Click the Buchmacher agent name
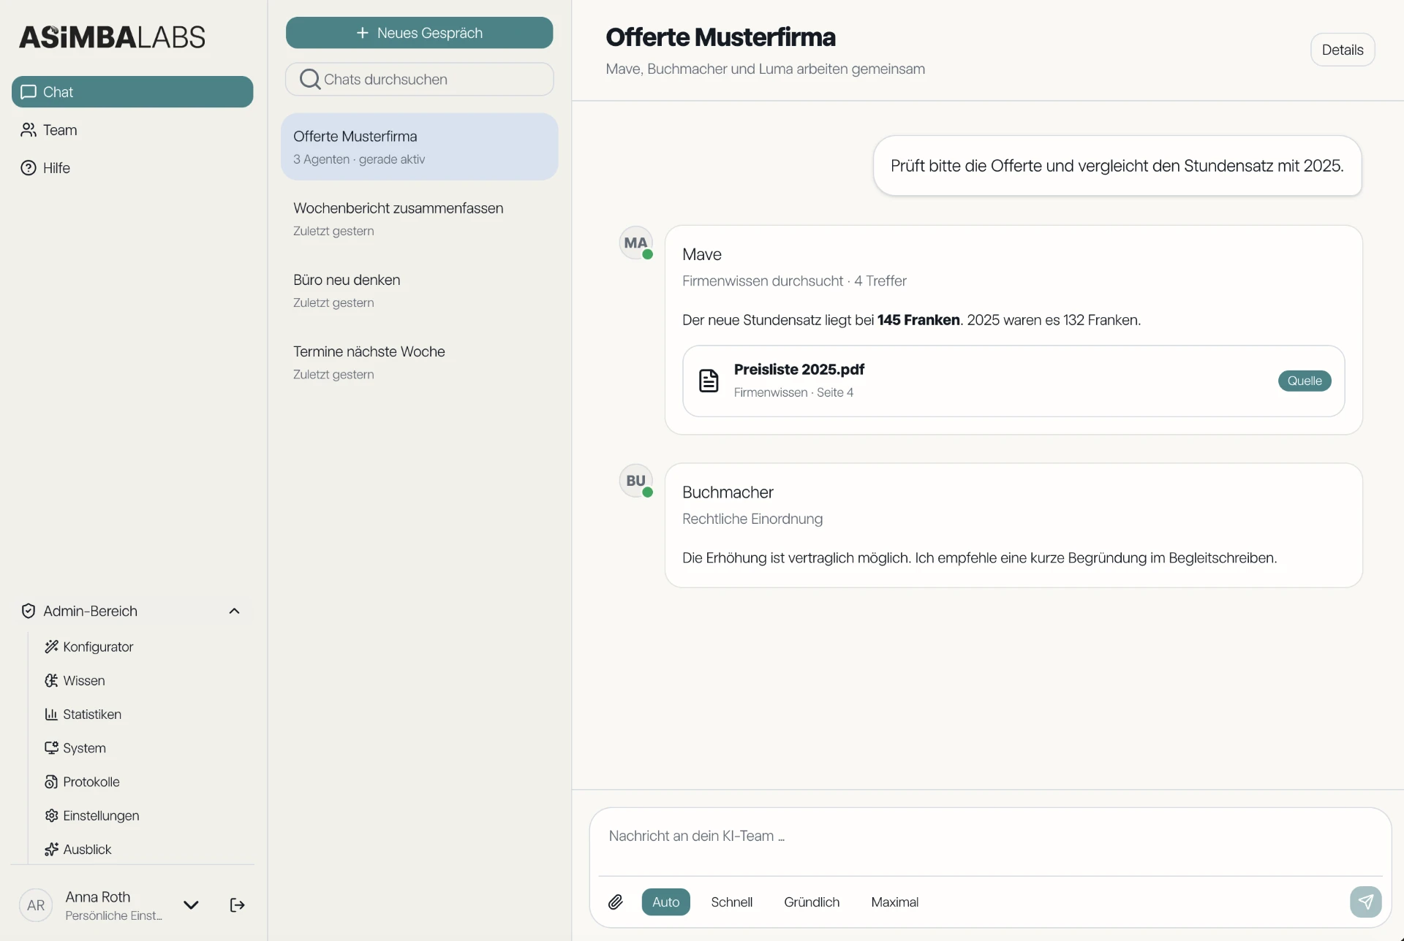 (x=728, y=492)
